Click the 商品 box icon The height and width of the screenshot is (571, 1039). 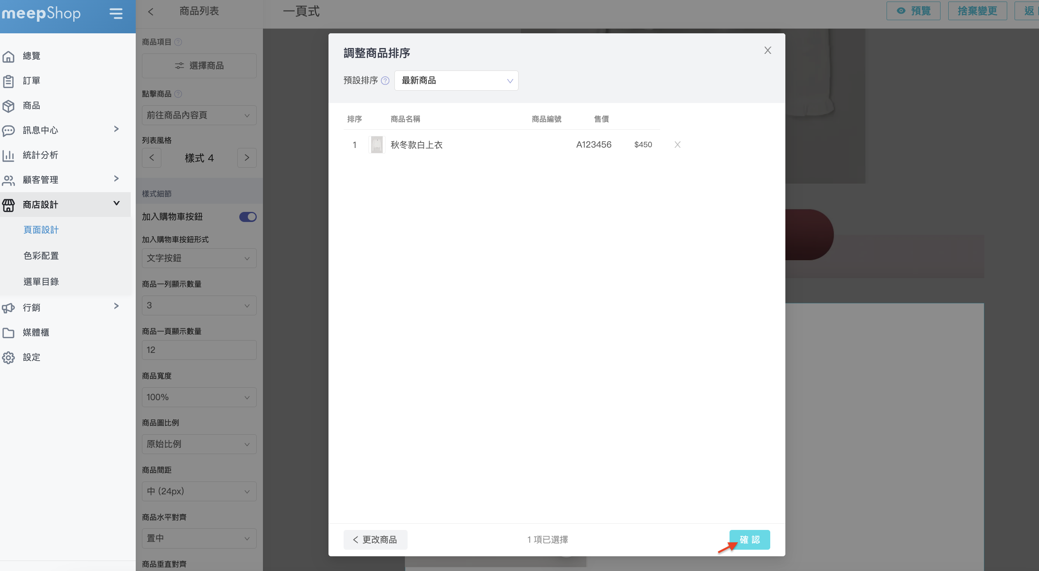click(9, 106)
